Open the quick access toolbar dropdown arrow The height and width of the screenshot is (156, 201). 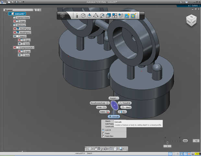point(23,2)
